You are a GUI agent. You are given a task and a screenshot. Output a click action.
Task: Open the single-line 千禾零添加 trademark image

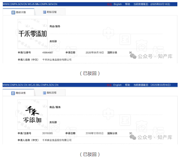coord(32,34)
